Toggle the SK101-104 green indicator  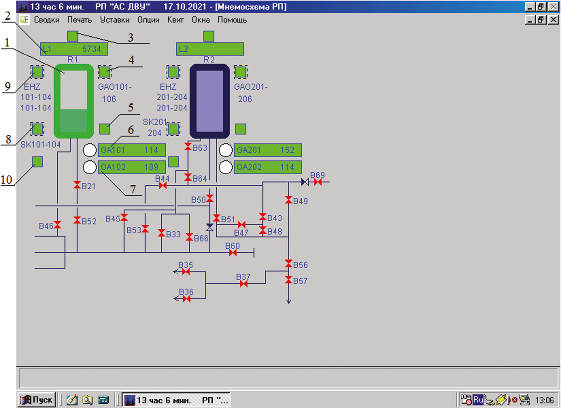point(37,129)
